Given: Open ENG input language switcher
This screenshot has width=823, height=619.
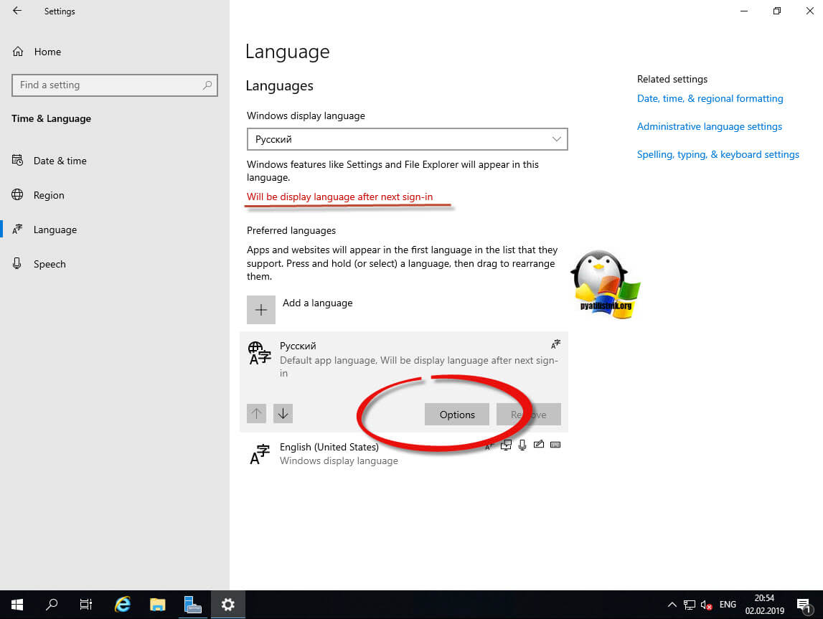Looking at the screenshot, I should point(728,605).
